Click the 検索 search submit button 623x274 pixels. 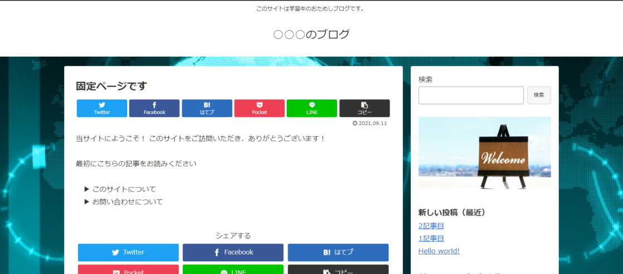(x=539, y=95)
